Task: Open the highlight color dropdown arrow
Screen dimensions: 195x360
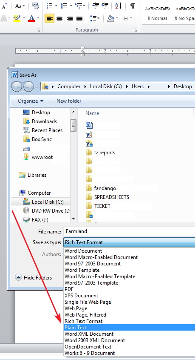Action: [24, 18]
